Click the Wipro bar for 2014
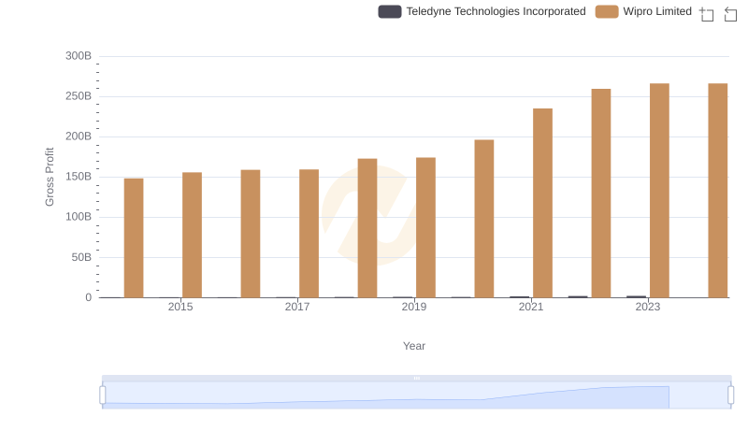 point(134,237)
